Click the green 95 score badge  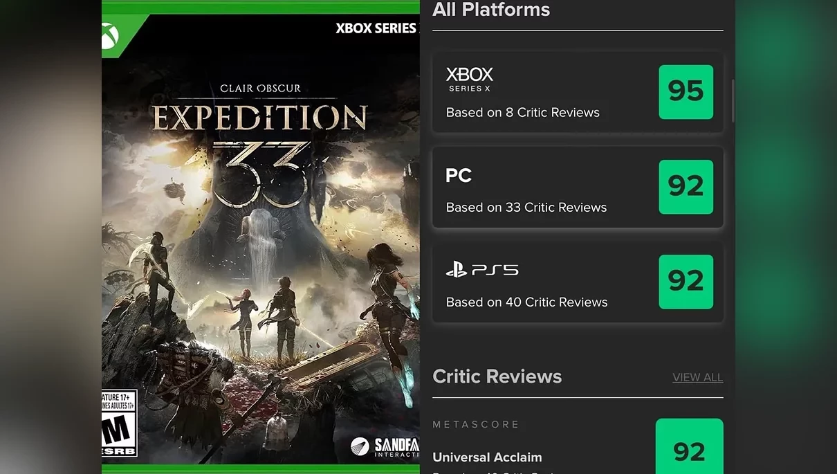[686, 92]
